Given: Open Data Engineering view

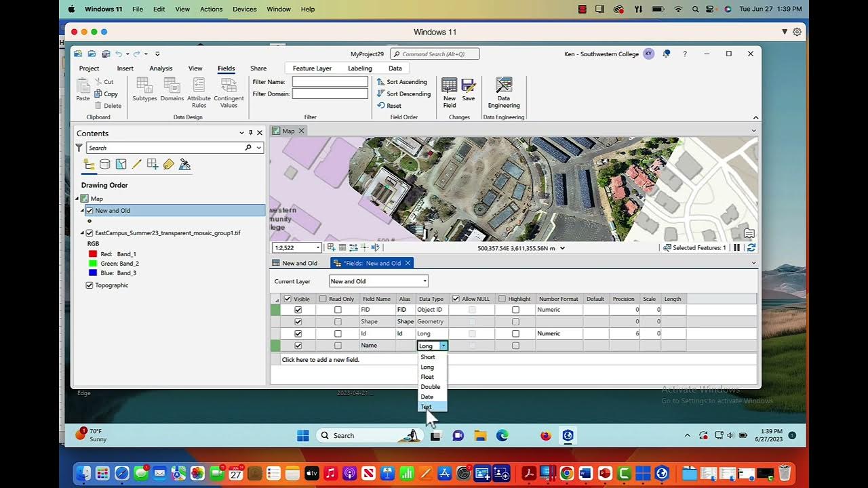Looking at the screenshot, I should click(504, 93).
